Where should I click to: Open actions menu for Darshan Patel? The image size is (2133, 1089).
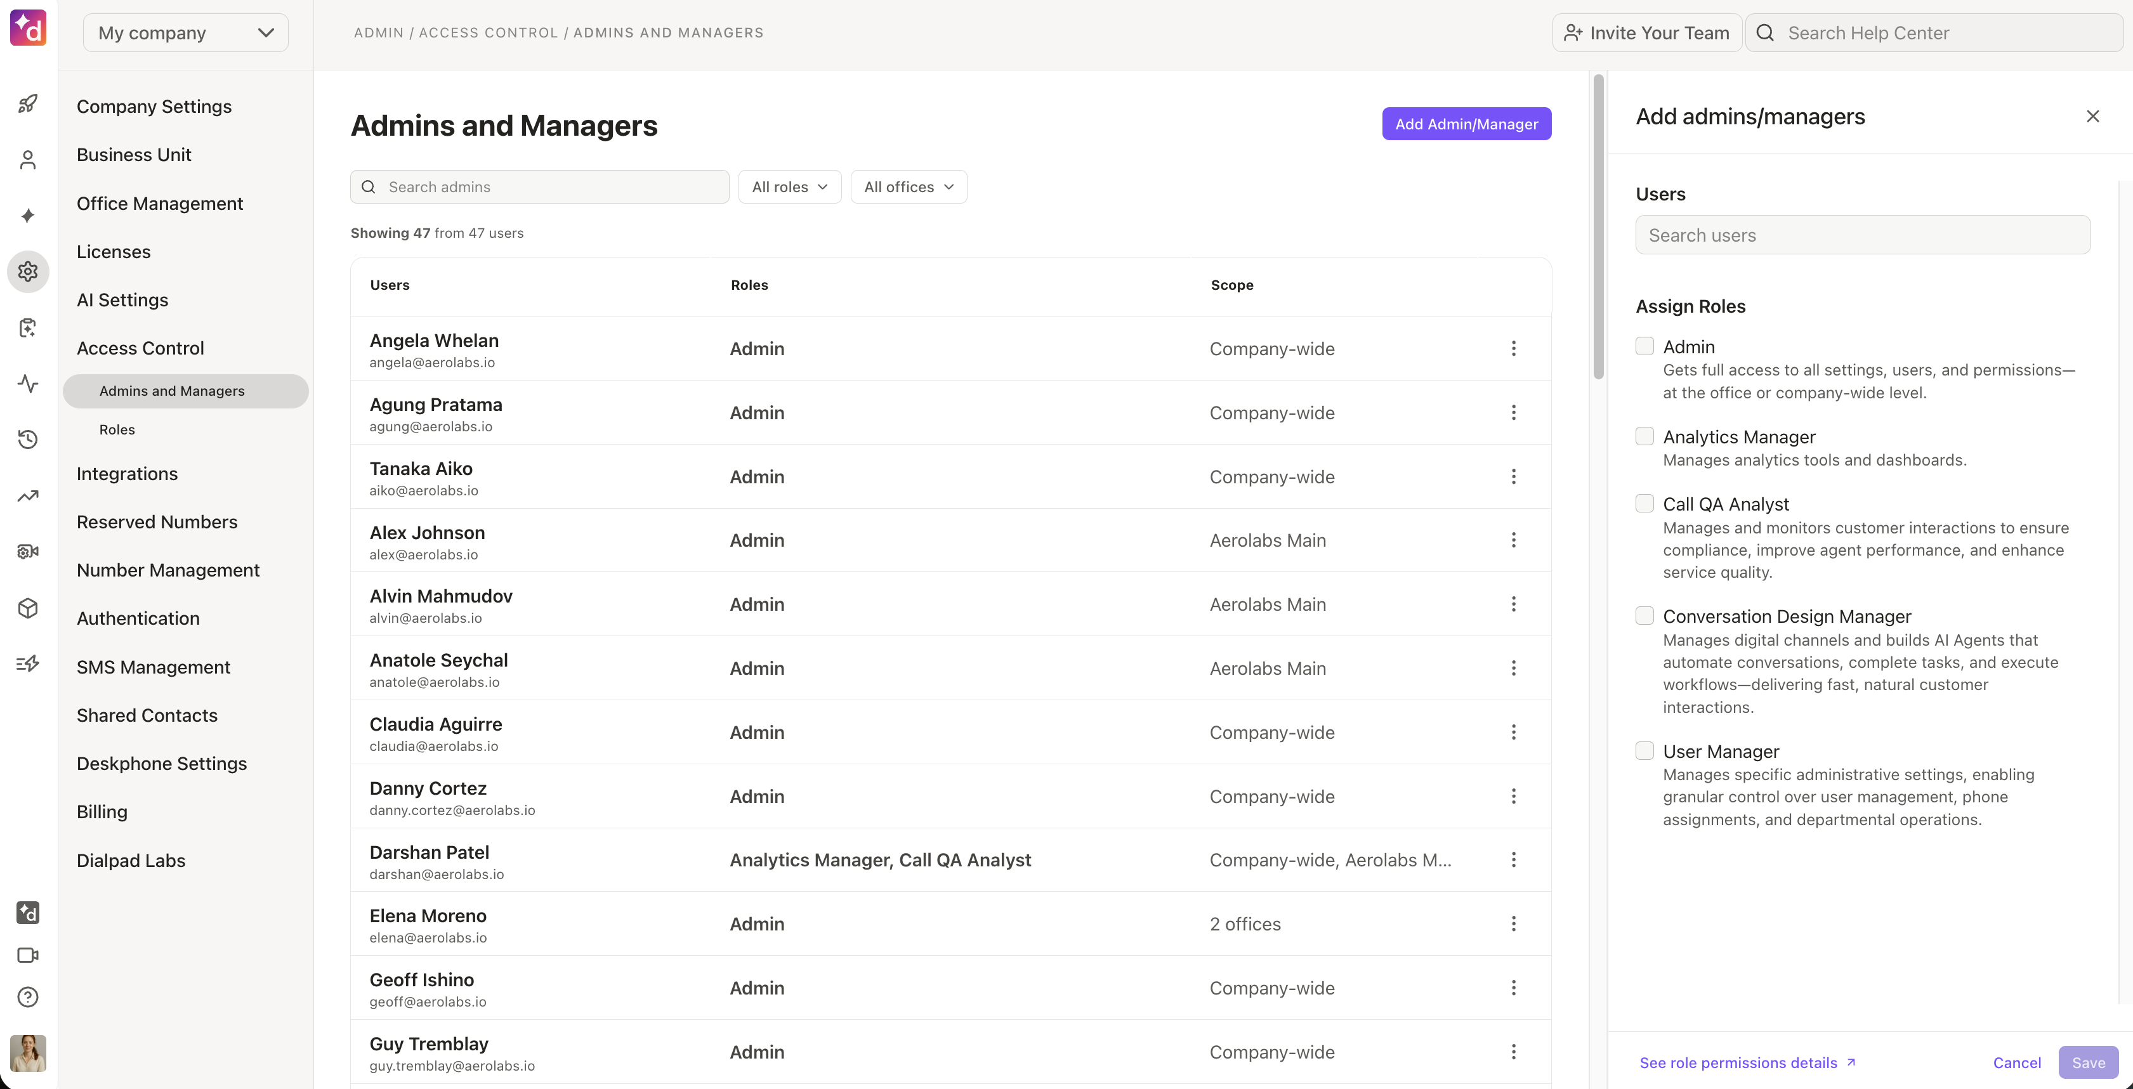click(x=1514, y=860)
